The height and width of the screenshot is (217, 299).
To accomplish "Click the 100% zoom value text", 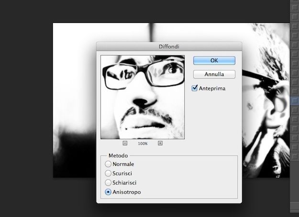I will pyautogui.click(x=143, y=143).
